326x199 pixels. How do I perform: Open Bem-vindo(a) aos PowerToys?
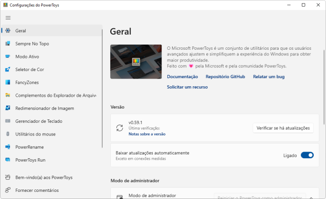(x=52, y=177)
